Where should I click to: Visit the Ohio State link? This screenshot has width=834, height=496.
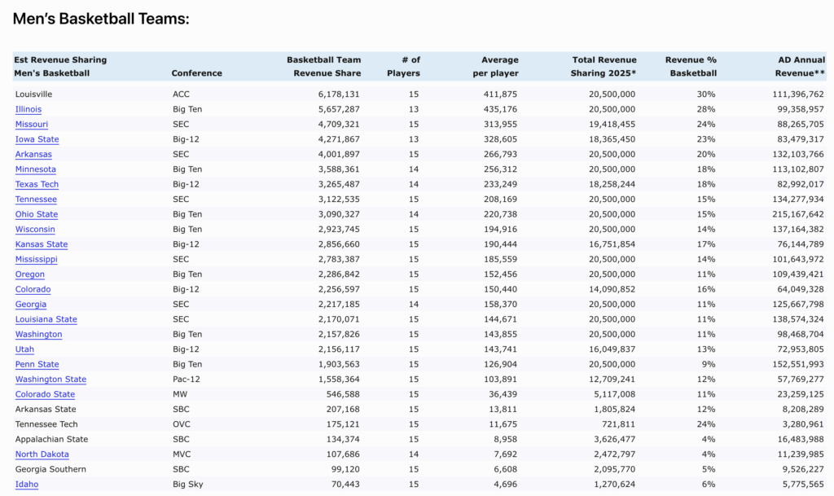click(37, 214)
